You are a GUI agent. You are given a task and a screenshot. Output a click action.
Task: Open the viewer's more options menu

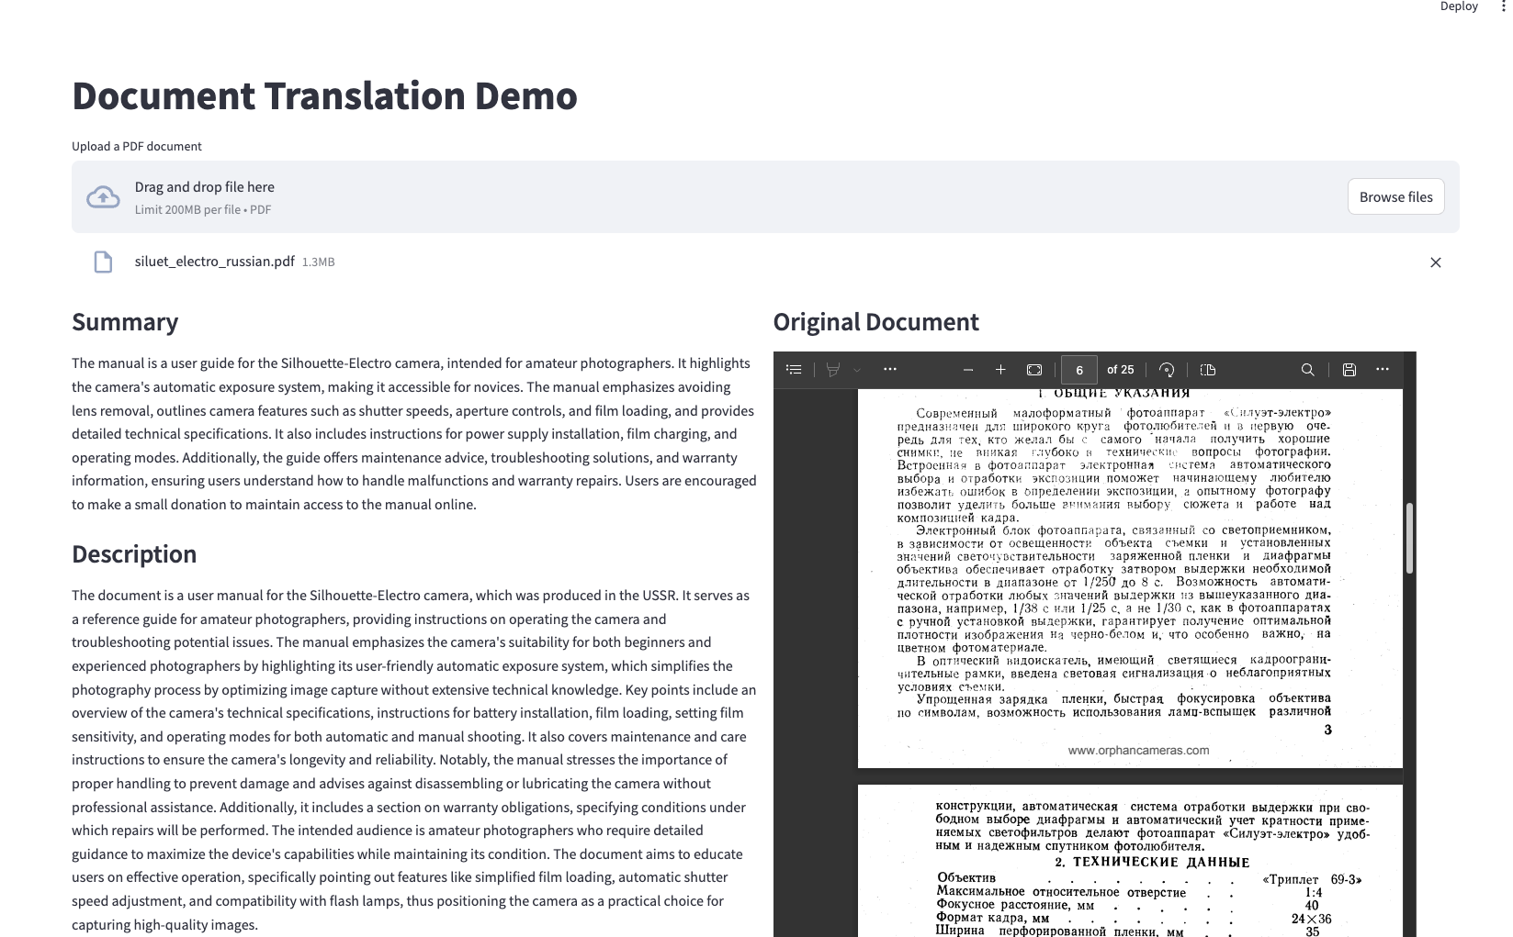pos(1383,369)
